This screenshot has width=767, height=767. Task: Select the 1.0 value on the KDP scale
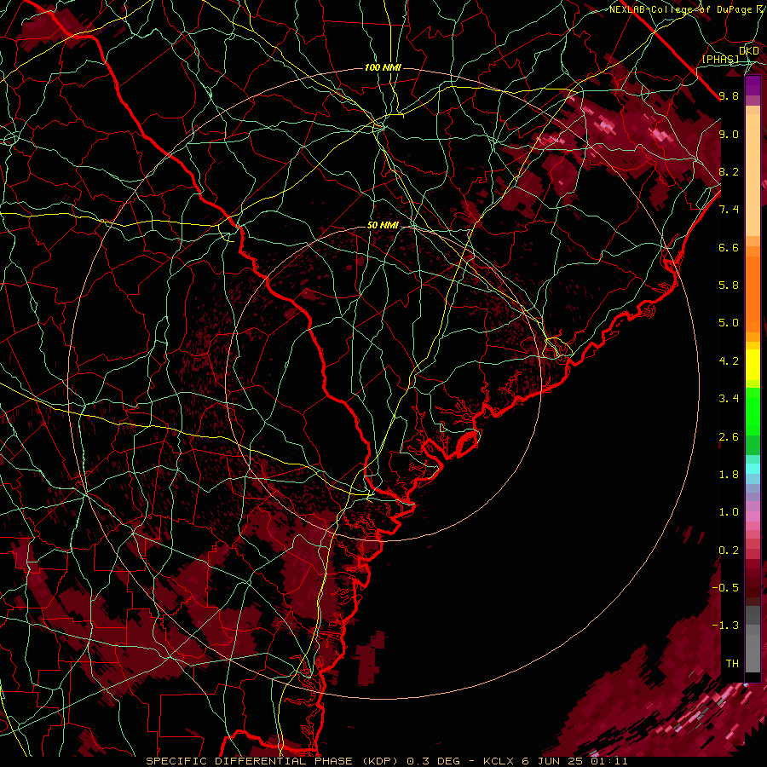tap(729, 512)
